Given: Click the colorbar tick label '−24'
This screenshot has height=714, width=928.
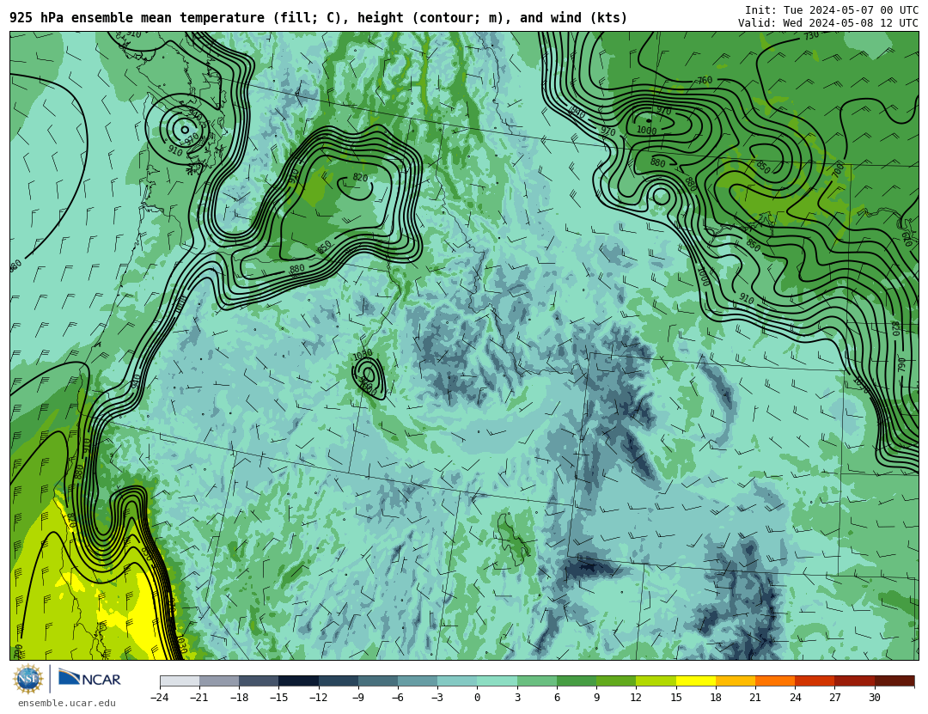Looking at the screenshot, I should coord(159,698).
